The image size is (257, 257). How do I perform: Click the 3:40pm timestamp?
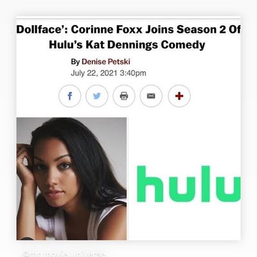[133, 73]
